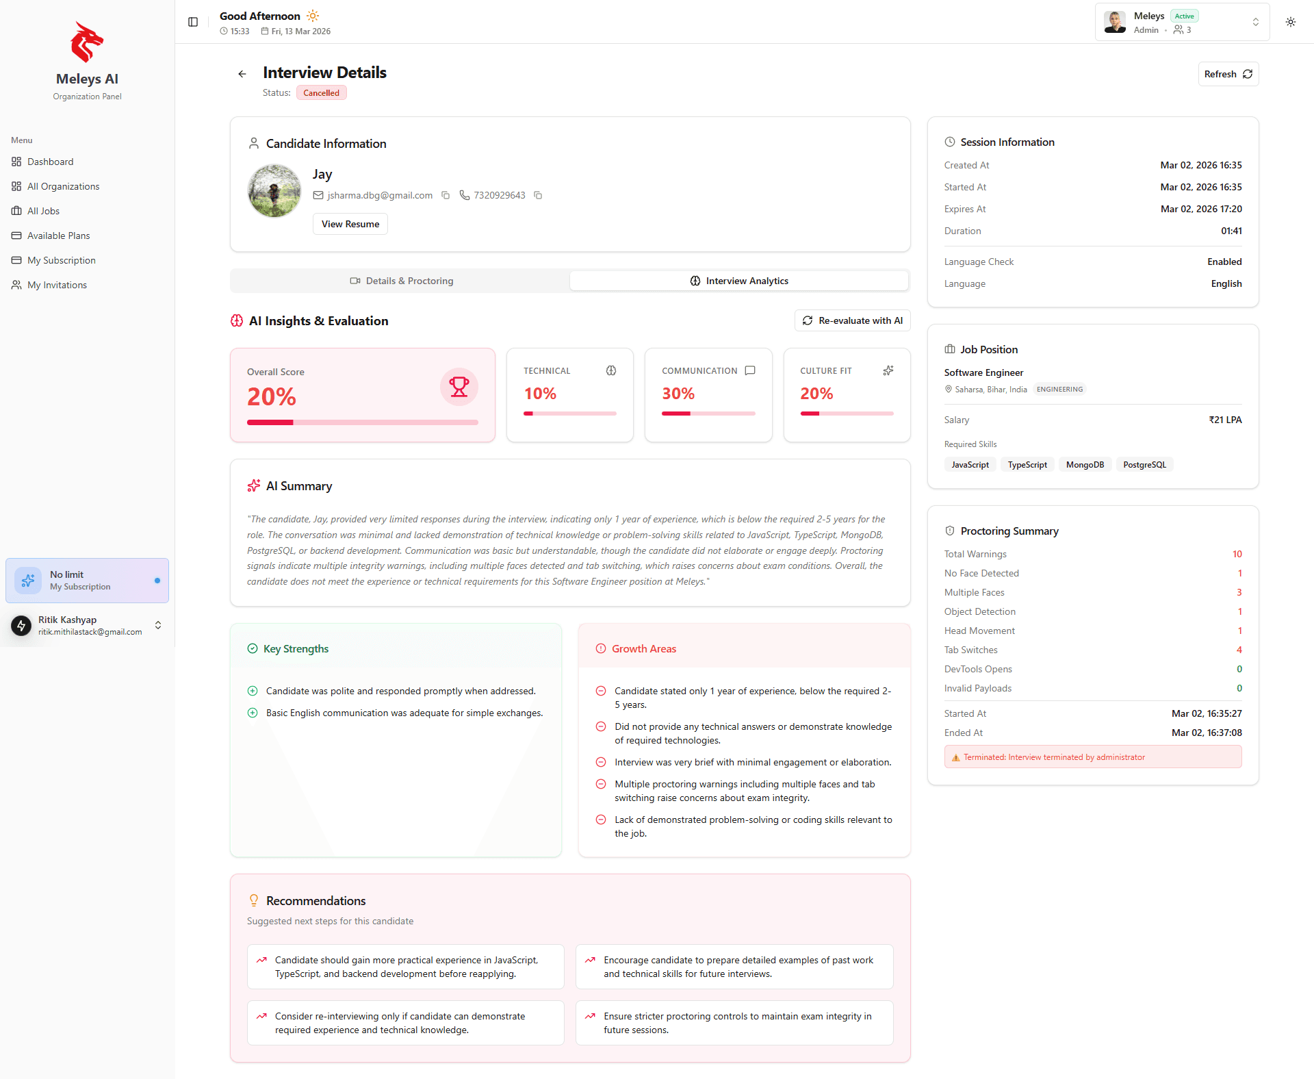The width and height of the screenshot is (1314, 1079).
Task: Click the trophy icon in Overall Score
Action: point(459,387)
